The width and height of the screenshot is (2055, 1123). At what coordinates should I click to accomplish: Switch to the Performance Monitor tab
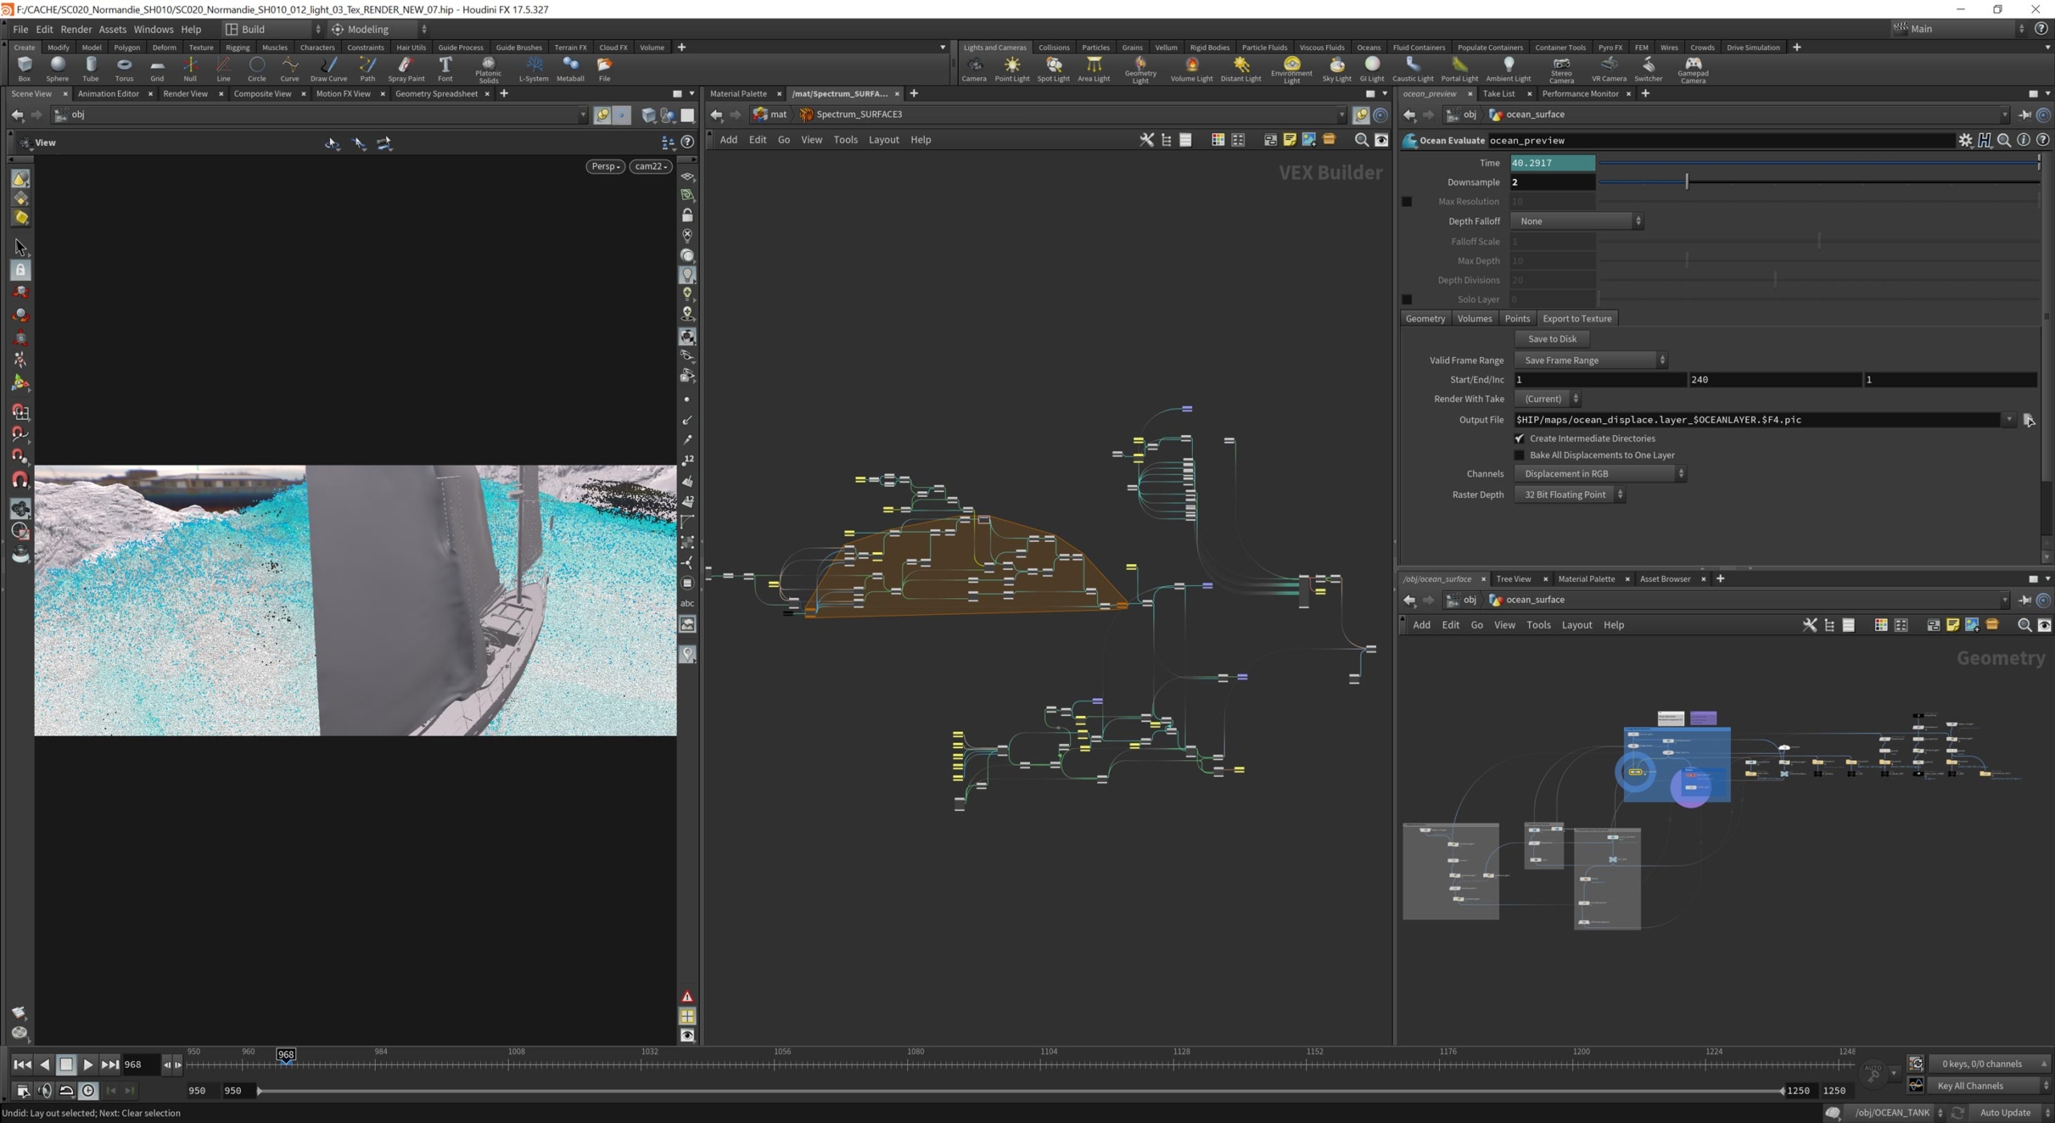coord(1580,94)
